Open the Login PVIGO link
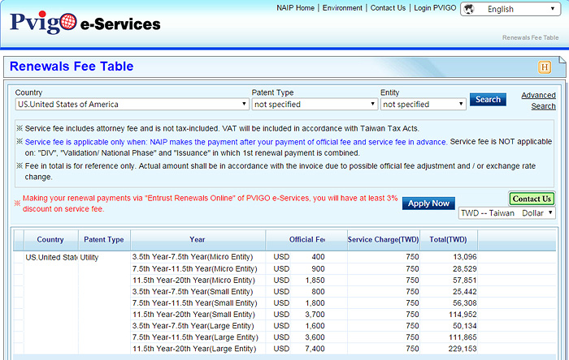Image resolution: width=569 pixels, height=360 pixels. 435,7
